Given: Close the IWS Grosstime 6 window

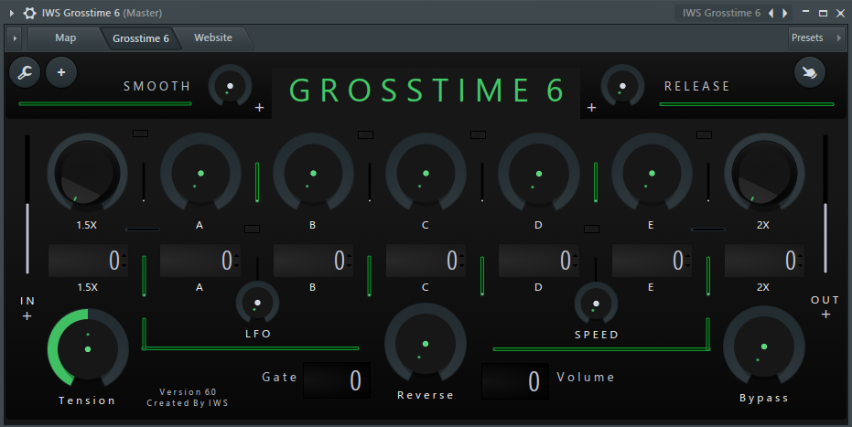Looking at the screenshot, I should [841, 13].
